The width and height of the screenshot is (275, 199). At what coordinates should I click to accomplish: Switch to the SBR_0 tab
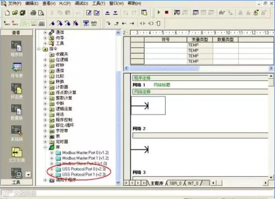coord(175,183)
